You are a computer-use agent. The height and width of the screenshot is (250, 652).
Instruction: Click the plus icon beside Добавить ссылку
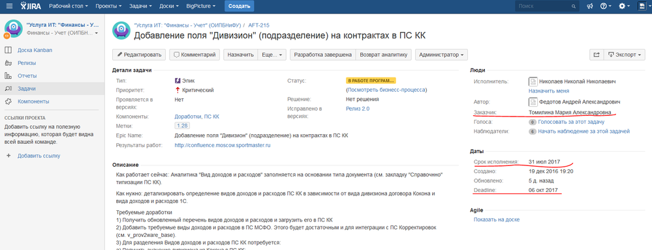(8, 156)
